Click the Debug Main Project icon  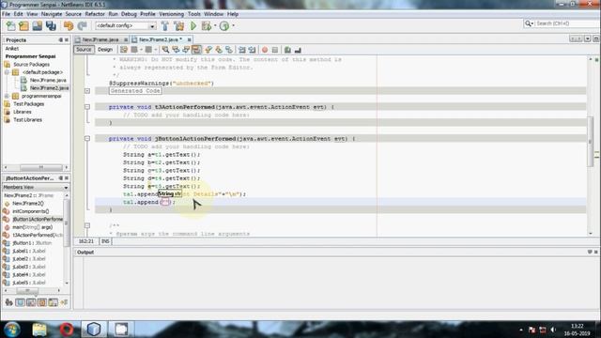pos(207,25)
